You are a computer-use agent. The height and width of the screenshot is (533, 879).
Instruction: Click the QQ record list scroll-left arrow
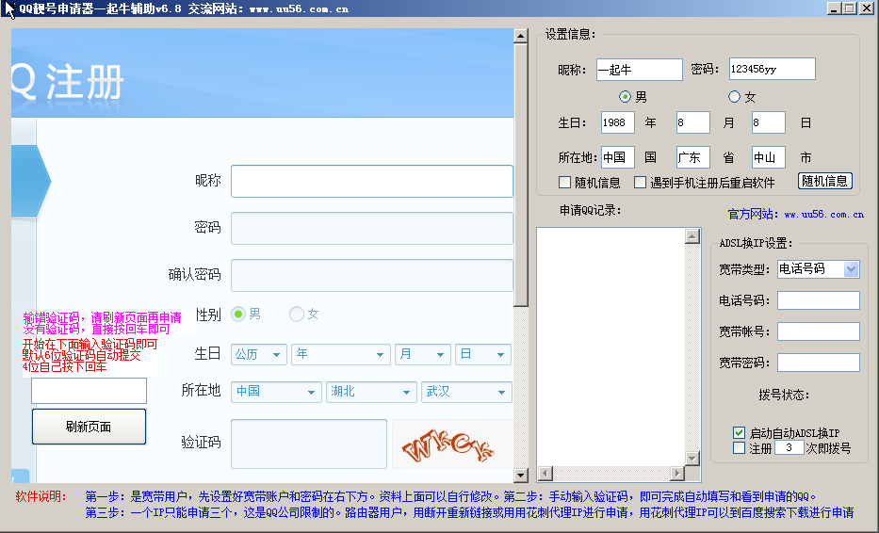click(x=545, y=474)
